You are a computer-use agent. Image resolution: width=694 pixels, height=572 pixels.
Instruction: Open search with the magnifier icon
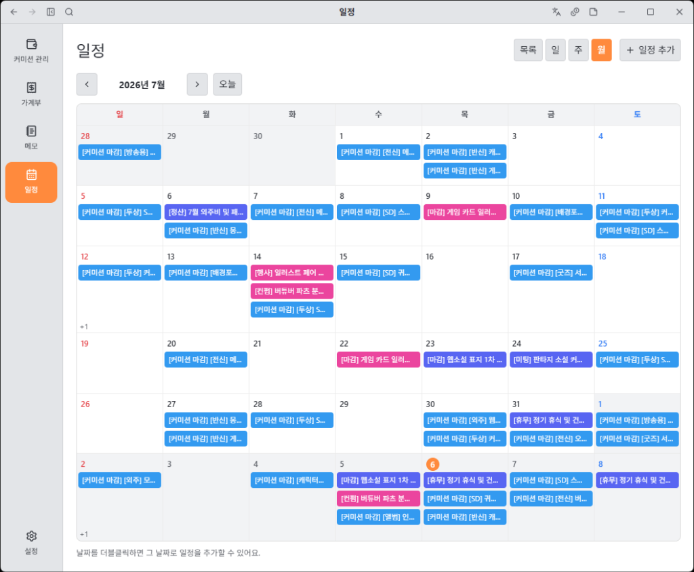69,12
